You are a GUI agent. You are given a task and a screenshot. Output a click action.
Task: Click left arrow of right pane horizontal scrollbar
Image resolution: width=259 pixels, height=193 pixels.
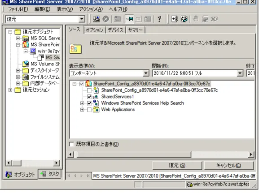(70, 154)
